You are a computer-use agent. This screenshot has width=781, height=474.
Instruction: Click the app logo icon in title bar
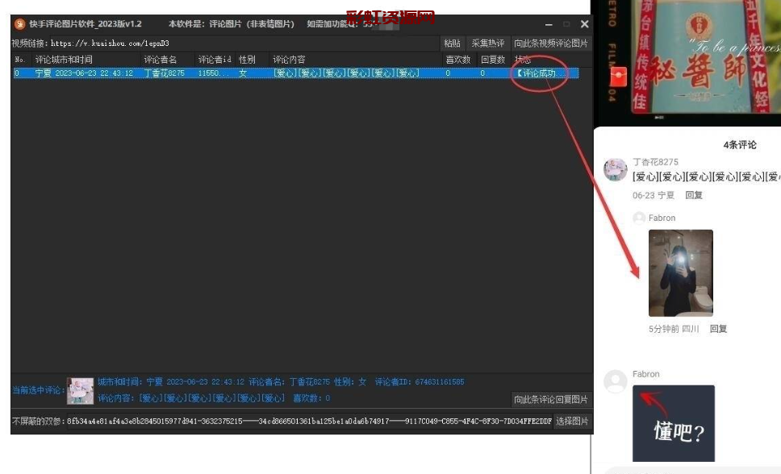click(x=20, y=24)
